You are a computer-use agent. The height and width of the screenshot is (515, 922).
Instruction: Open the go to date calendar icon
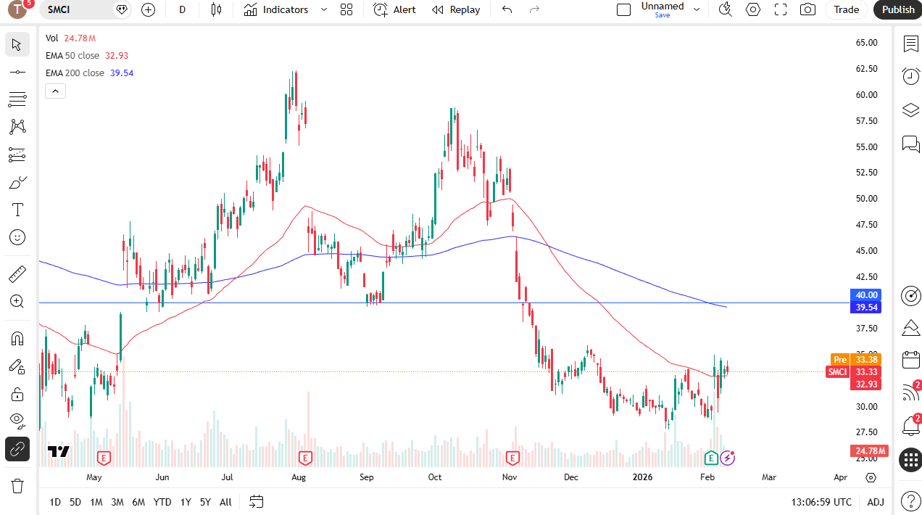256,502
